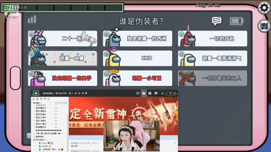Screen dimensions: 271x152
Task: Click chat message UBJJFF
Action: point(74,146)
